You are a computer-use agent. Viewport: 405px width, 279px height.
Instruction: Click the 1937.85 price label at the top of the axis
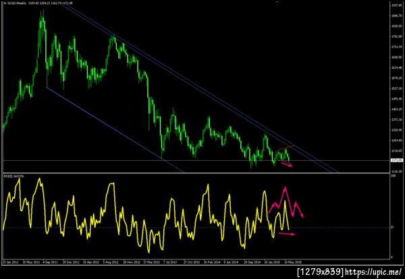pyautogui.click(x=397, y=5)
